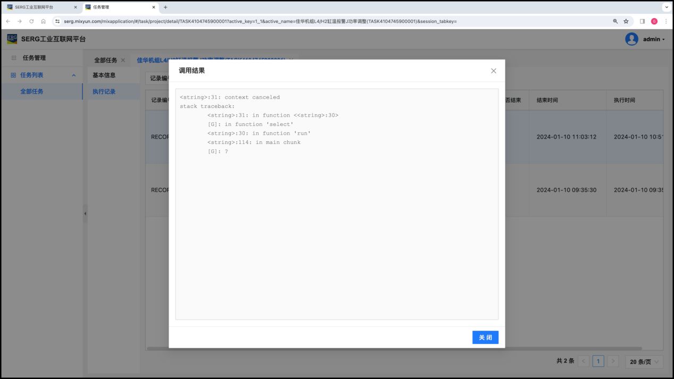The width and height of the screenshot is (674, 379).
Task: Open Chrome's three-dot menu
Action: (665, 21)
